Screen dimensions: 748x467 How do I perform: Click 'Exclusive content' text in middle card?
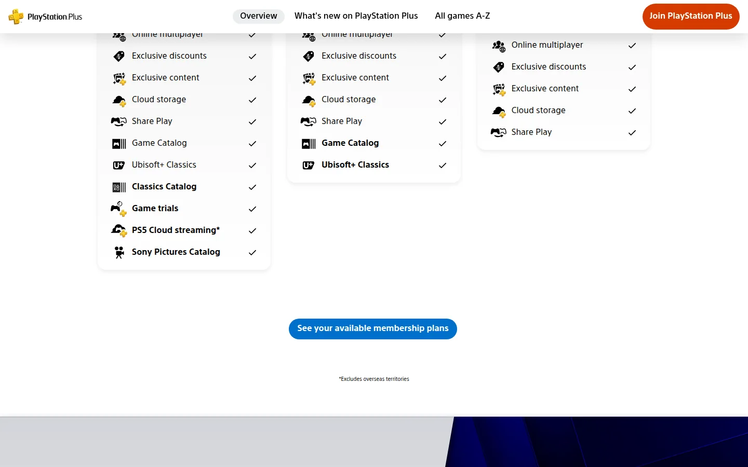point(355,78)
